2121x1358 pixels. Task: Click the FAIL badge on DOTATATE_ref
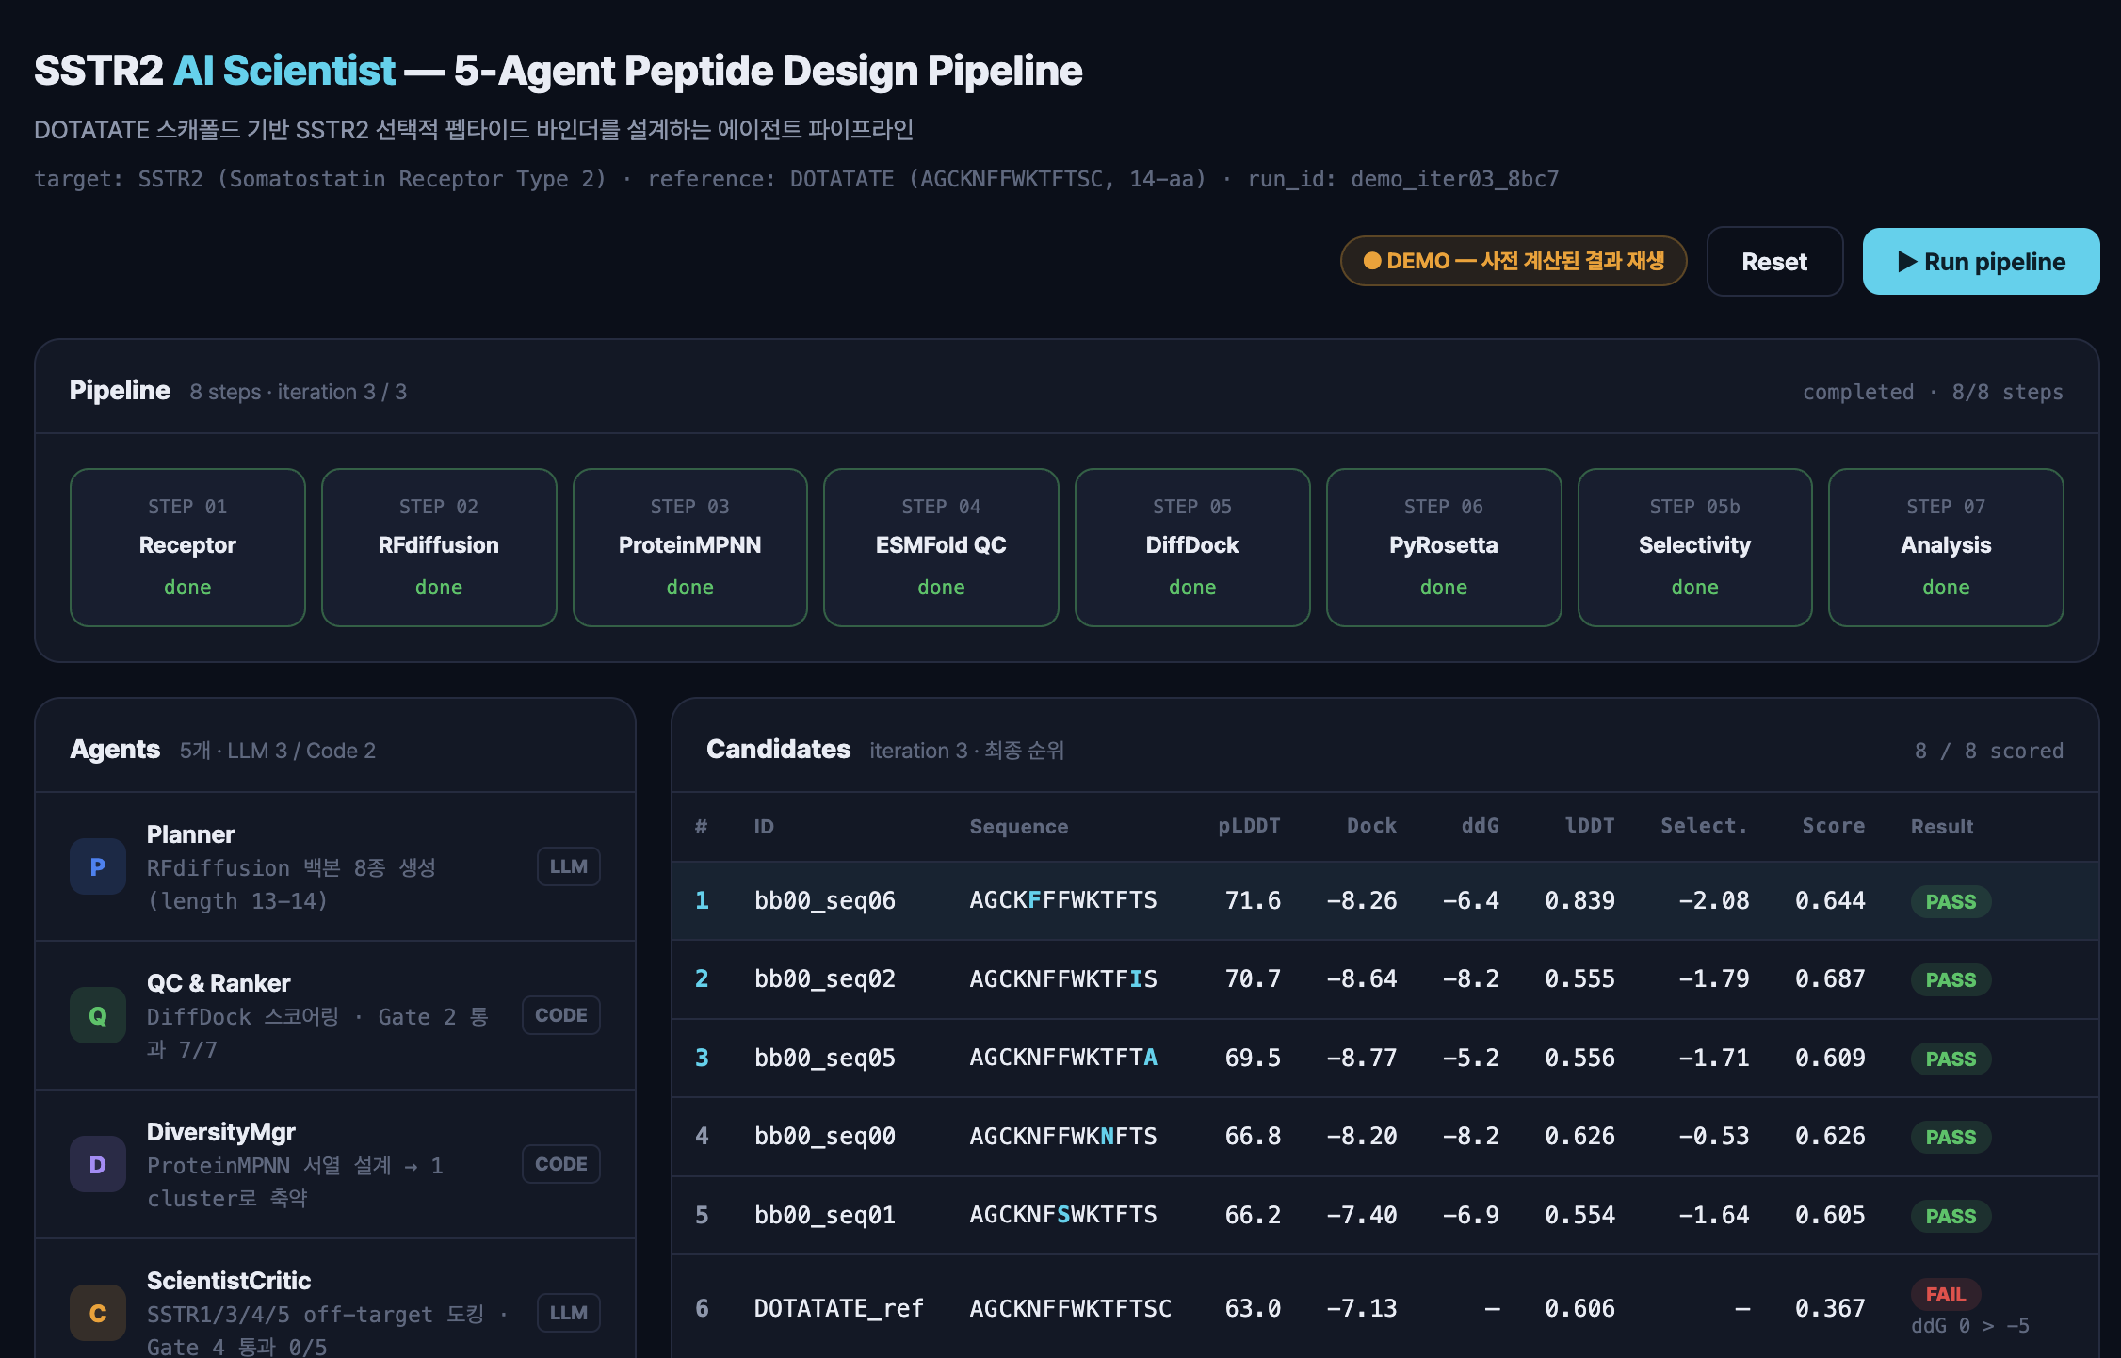point(1945,1294)
